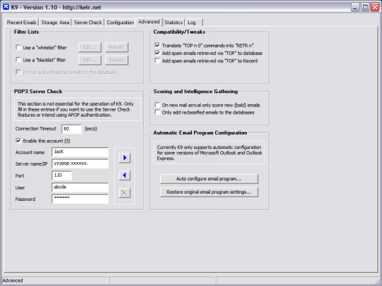Click blacklist Edit button
This screenshot has width=382, height=286.
pos(90,60)
